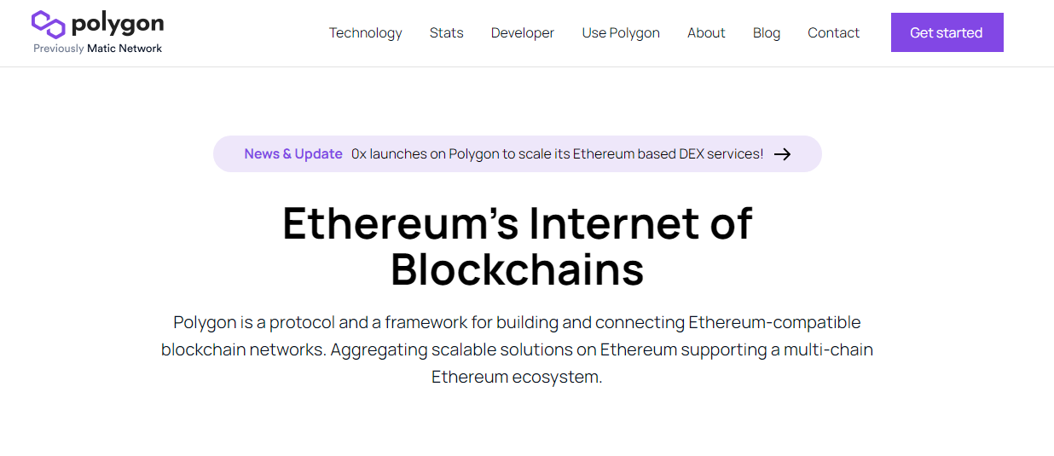The image size is (1054, 456).
Task: Click the "Aggregating scalable solutions" paragraph line
Action: pos(517,349)
